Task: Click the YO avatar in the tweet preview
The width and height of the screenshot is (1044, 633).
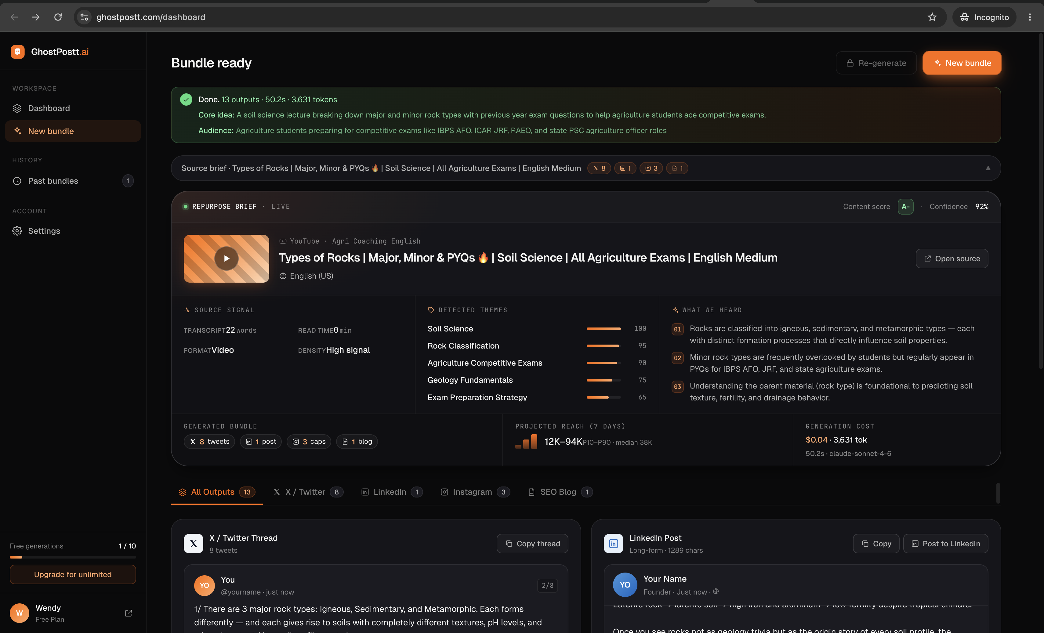Action: 204,586
